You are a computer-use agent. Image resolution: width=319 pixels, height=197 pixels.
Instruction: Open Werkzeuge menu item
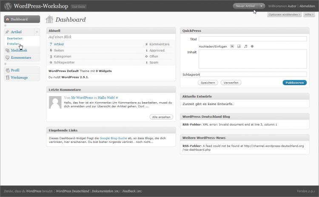coord(19,77)
